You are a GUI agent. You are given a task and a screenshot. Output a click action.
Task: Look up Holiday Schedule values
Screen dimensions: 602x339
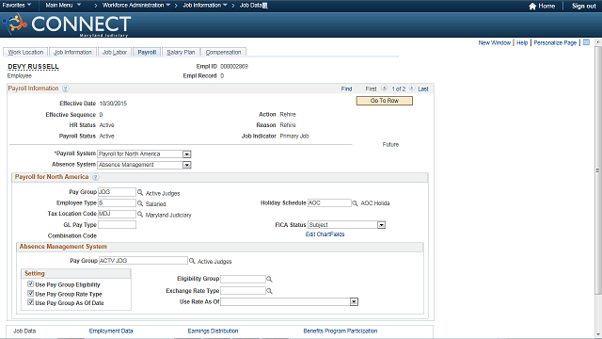tap(356, 203)
